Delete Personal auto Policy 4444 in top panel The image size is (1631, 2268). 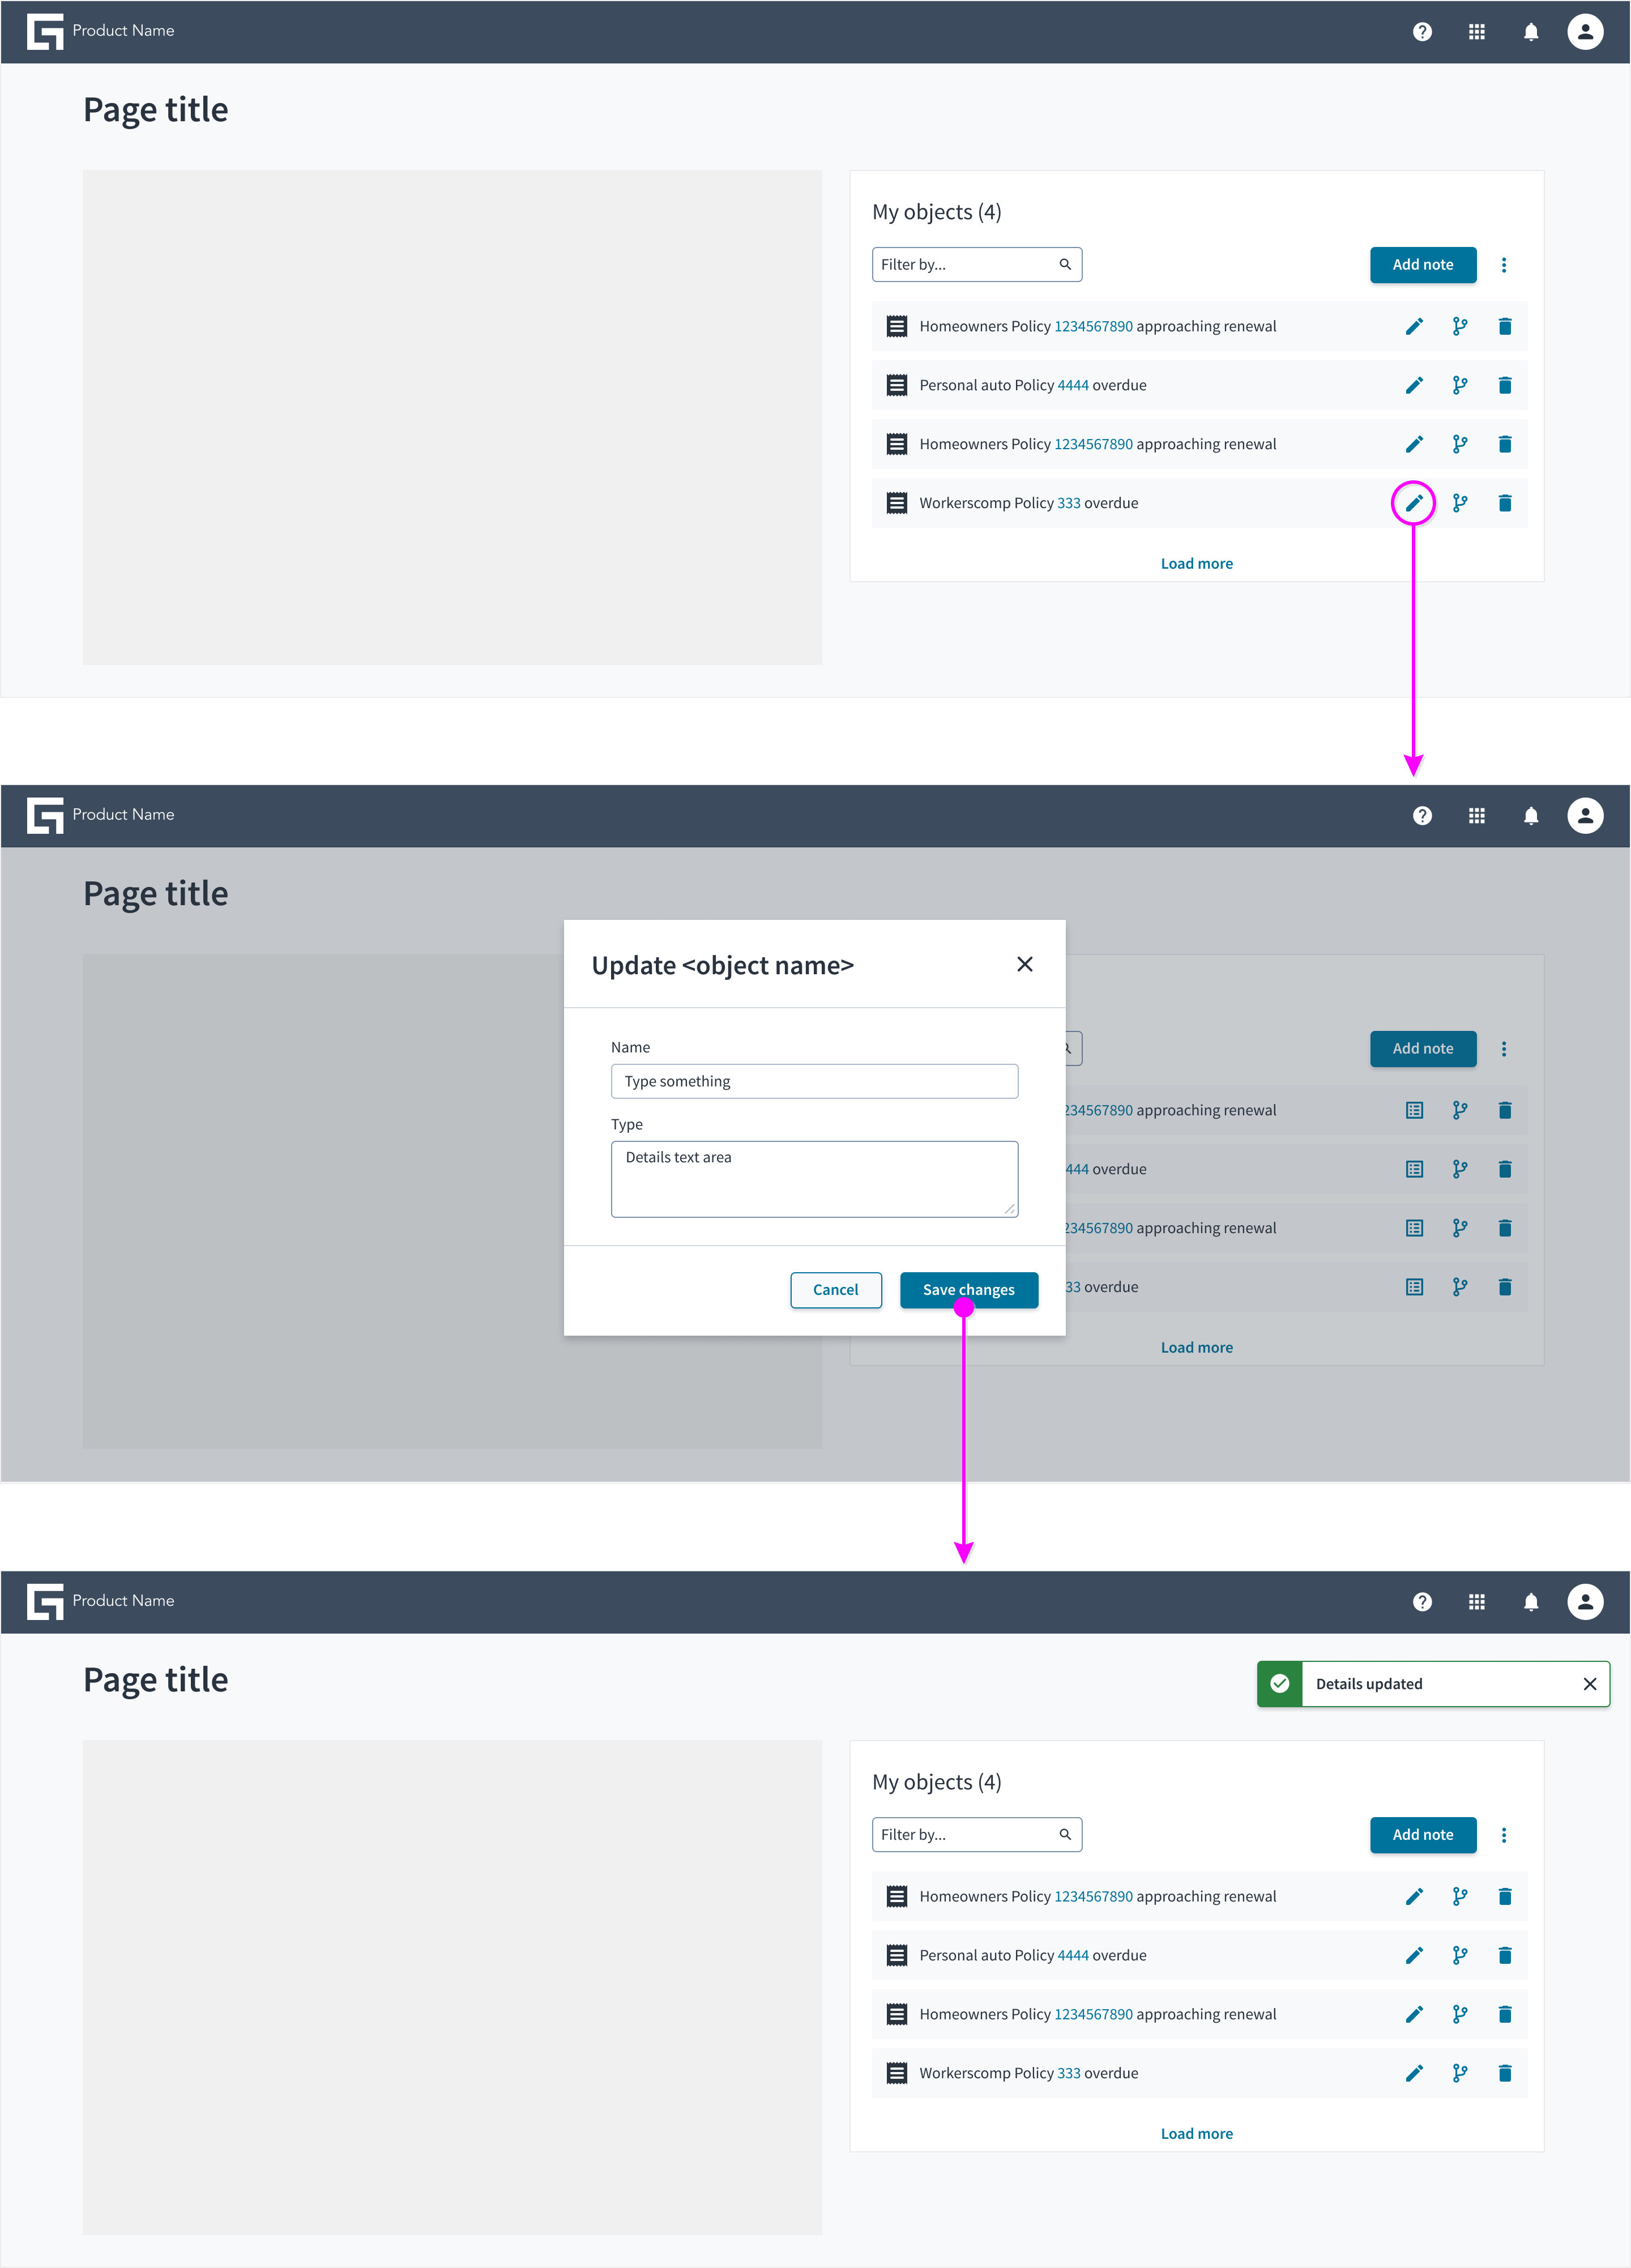coord(1504,385)
